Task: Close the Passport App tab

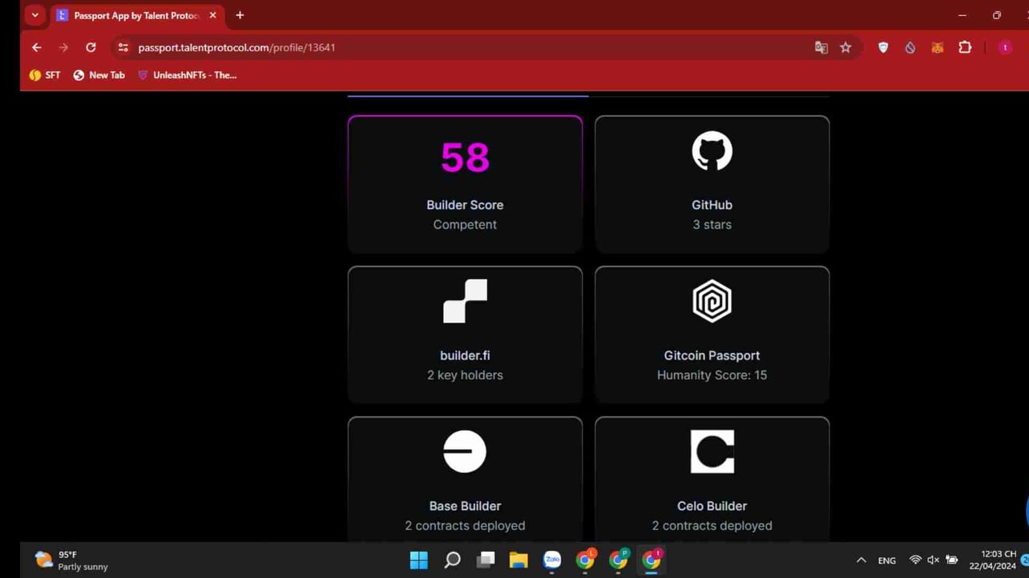Action: [x=212, y=15]
